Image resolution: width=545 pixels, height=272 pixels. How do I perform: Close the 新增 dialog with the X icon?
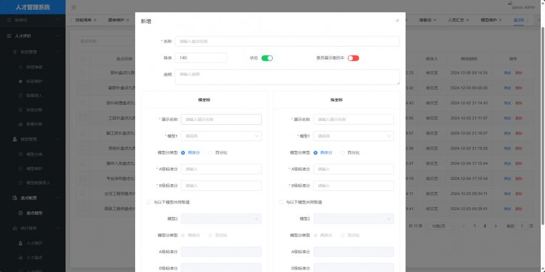point(397,21)
